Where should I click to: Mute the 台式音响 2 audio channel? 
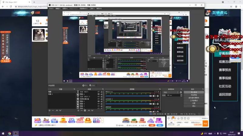(x=154, y=104)
